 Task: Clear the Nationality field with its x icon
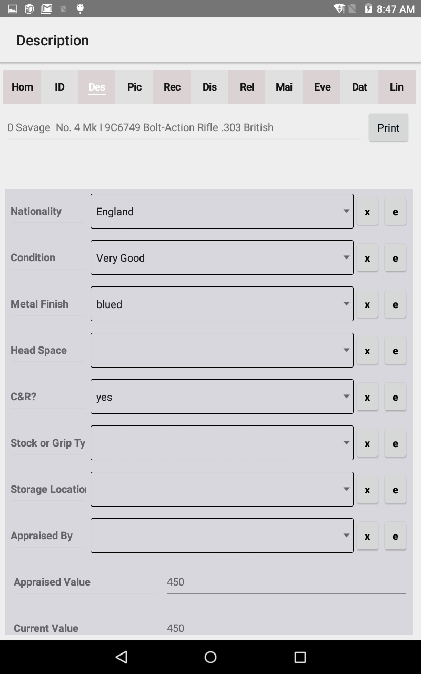[x=367, y=211]
